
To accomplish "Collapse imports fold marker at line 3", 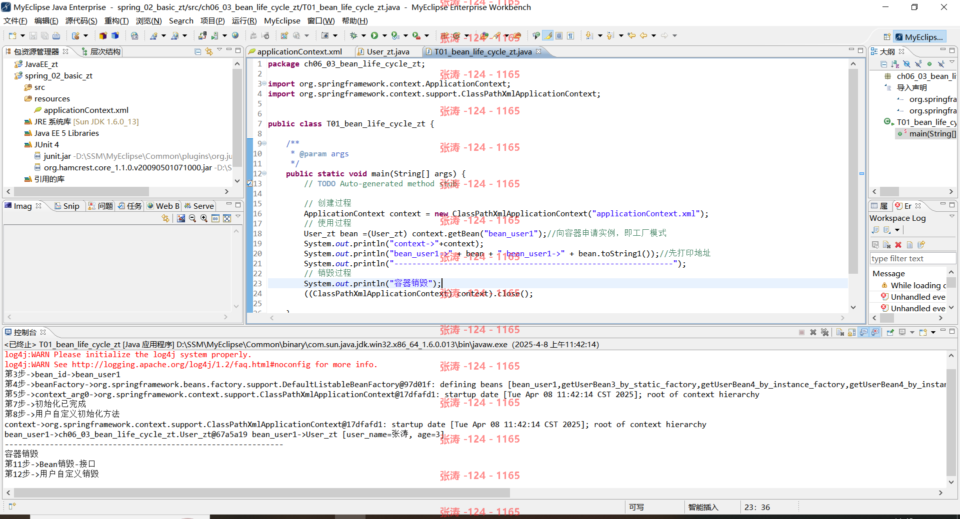I will pyautogui.click(x=264, y=83).
